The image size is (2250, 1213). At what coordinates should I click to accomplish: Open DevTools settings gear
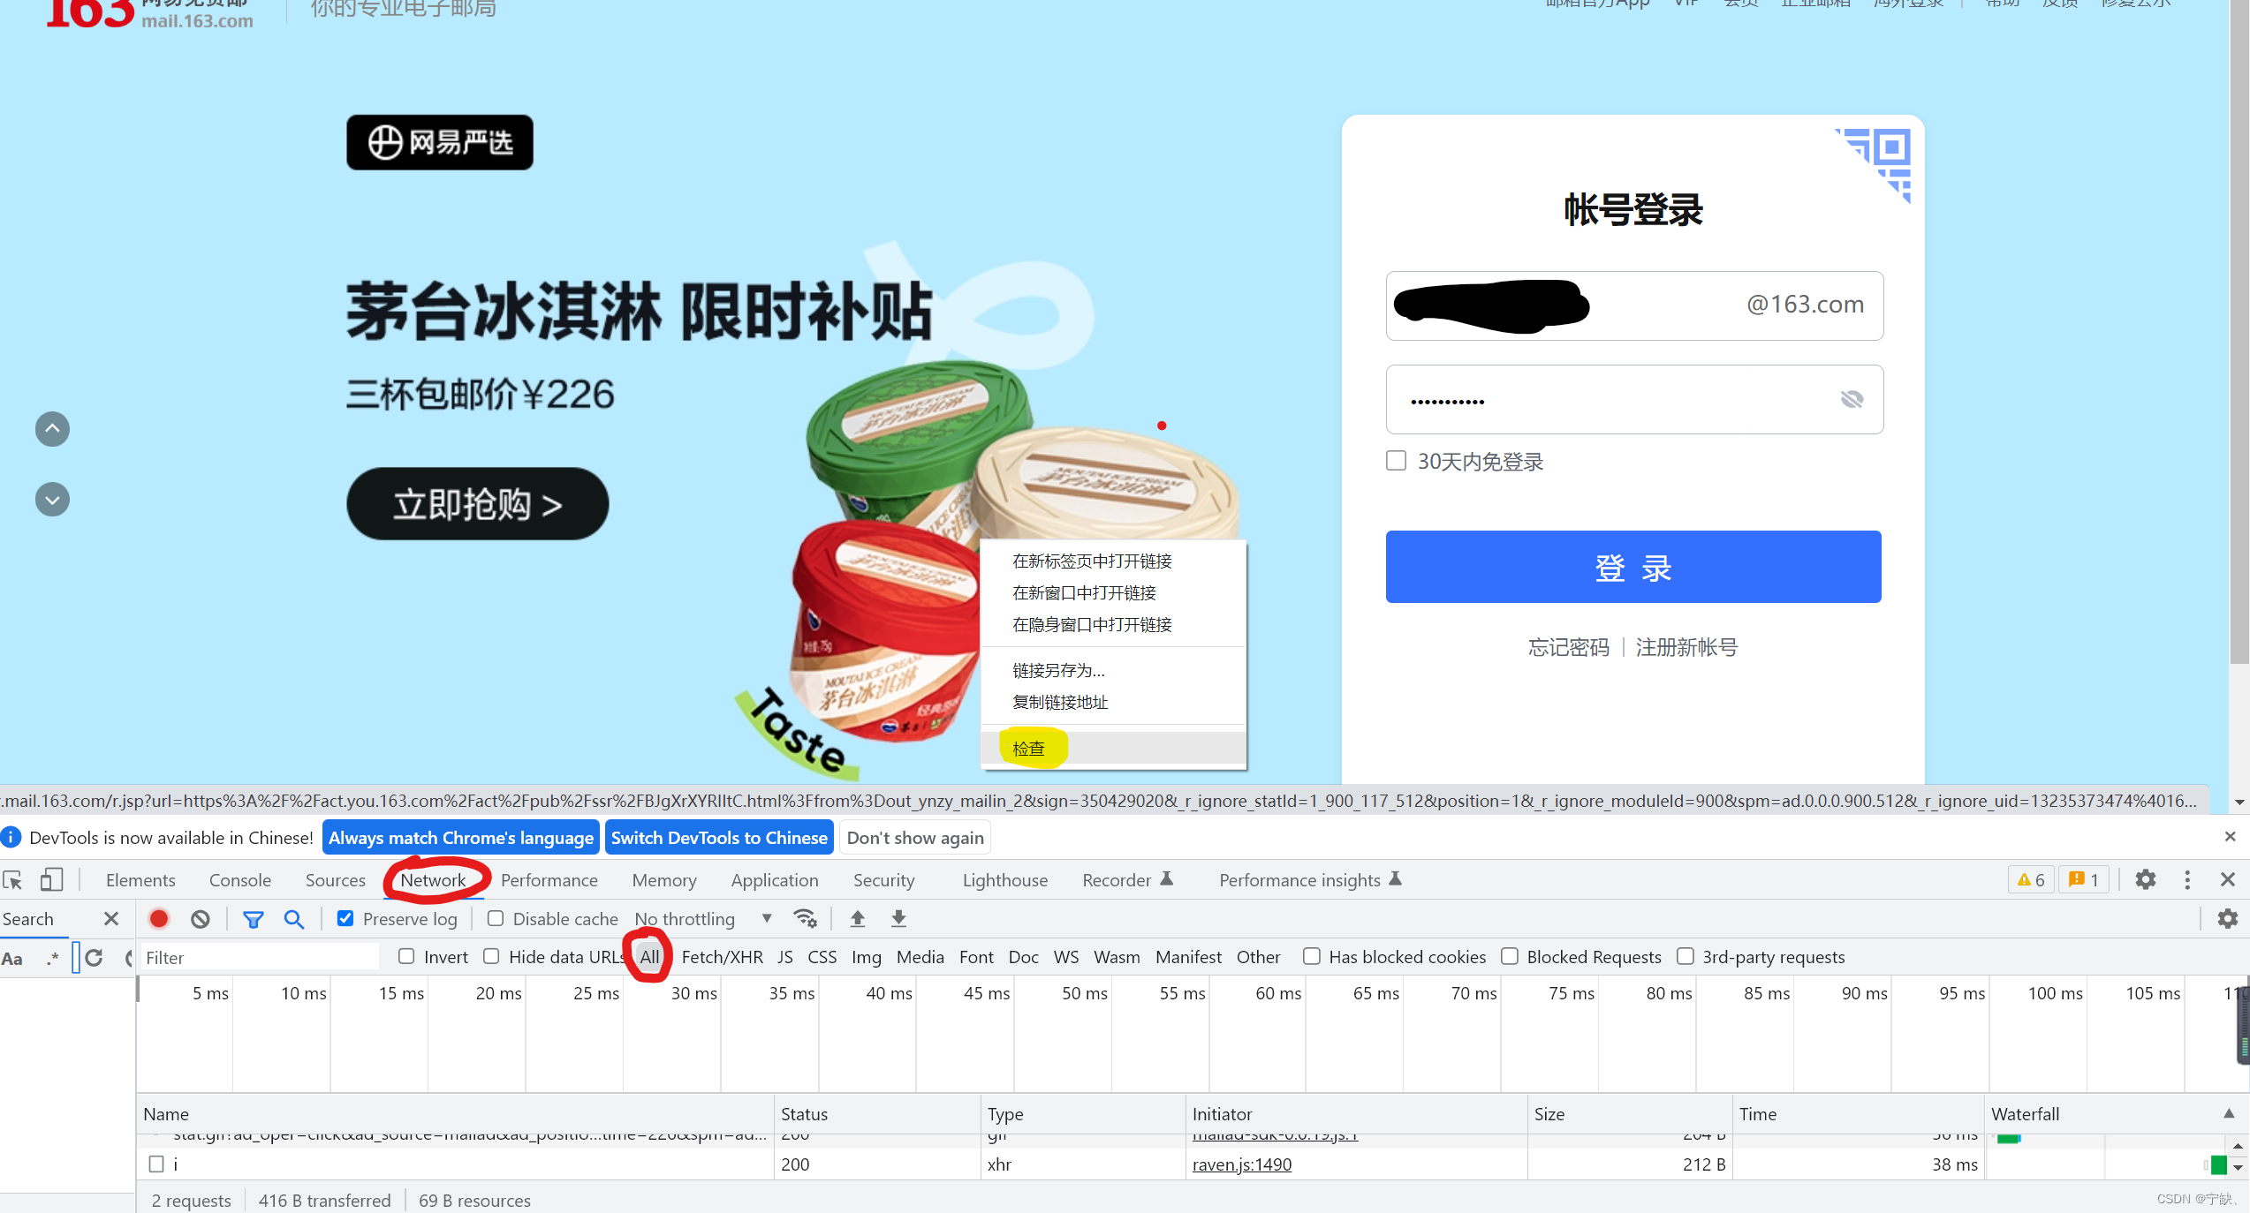(2145, 879)
